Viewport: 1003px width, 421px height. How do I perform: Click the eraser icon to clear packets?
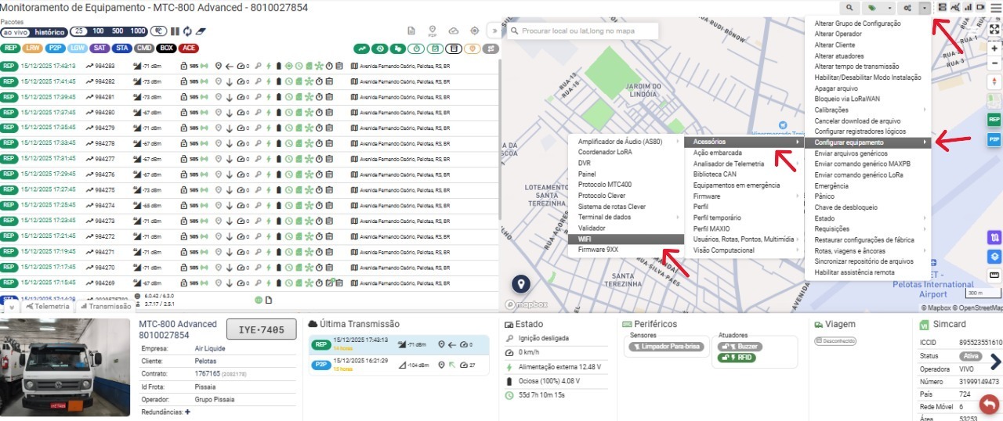tap(200, 31)
